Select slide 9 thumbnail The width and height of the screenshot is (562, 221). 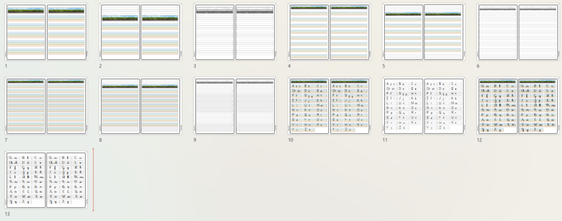tap(235, 106)
